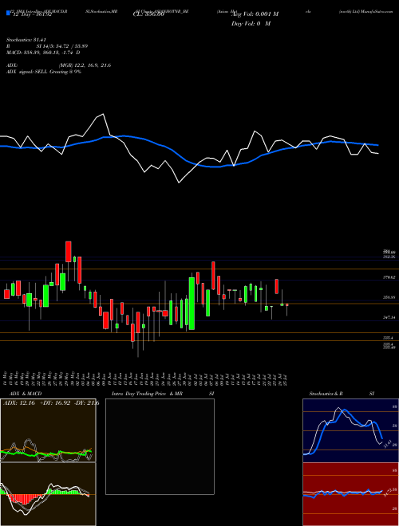Click the 'Intra Day Trading Price & MRSI' title

click(163, 394)
